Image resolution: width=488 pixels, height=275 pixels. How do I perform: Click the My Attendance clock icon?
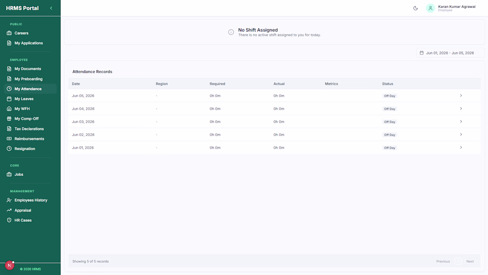tap(9, 89)
